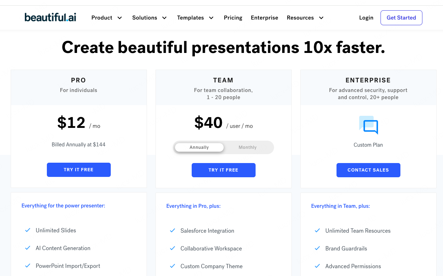This screenshot has width=443, height=276.
Task: Click the checkmark beside Brand Guardrails
Action: (x=317, y=248)
